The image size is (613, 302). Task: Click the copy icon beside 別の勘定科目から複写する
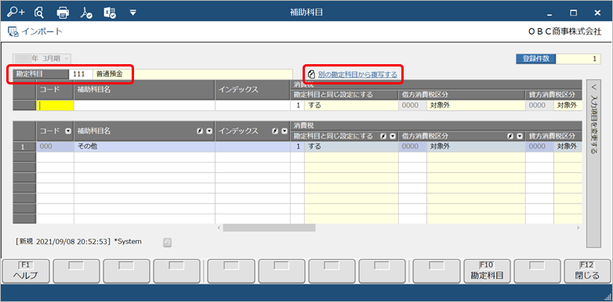[x=311, y=74]
